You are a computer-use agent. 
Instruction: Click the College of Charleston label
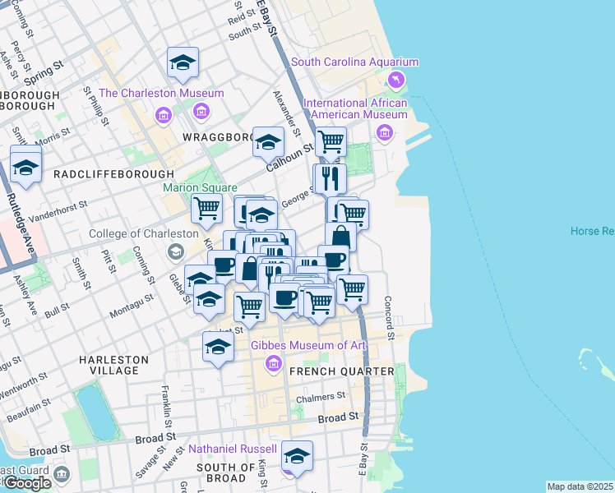pyautogui.click(x=144, y=234)
